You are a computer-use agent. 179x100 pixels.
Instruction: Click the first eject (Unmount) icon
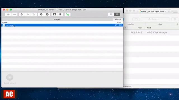click(28, 14)
